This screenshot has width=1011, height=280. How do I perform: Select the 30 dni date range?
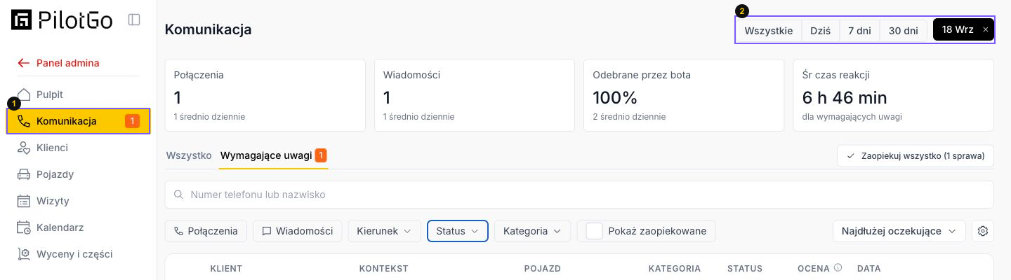click(903, 30)
